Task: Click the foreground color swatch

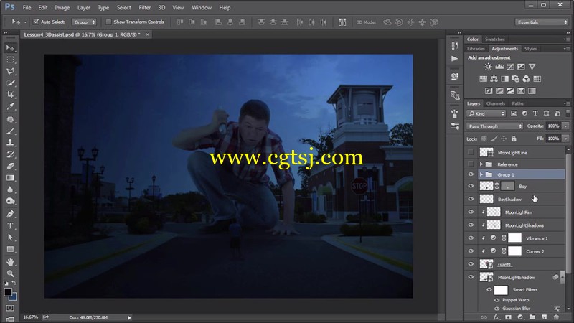Action: 8,292
